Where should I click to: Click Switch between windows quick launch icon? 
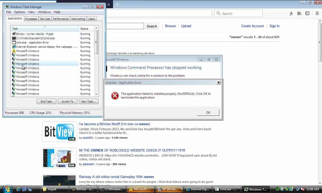click(x=30, y=189)
